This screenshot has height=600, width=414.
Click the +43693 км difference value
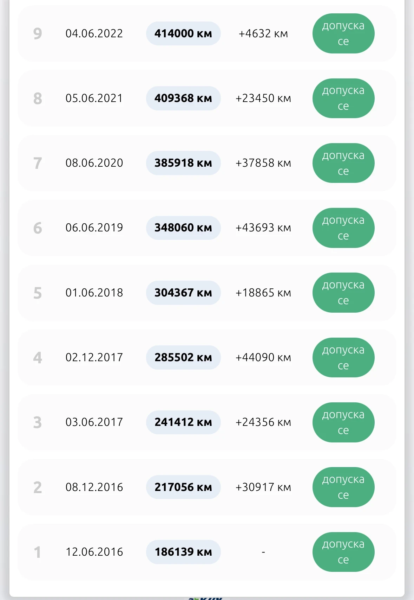pyautogui.click(x=263, y=228)
